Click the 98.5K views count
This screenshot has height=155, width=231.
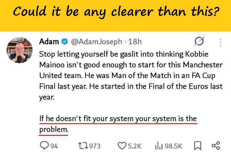[x=173, y=146]
